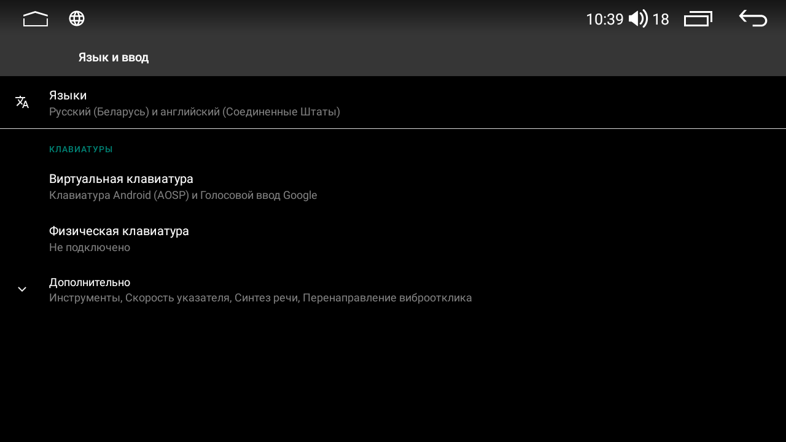Open Виртуальная клавиатура settings
Screen dimensions: 786x442
pos(393,187)
